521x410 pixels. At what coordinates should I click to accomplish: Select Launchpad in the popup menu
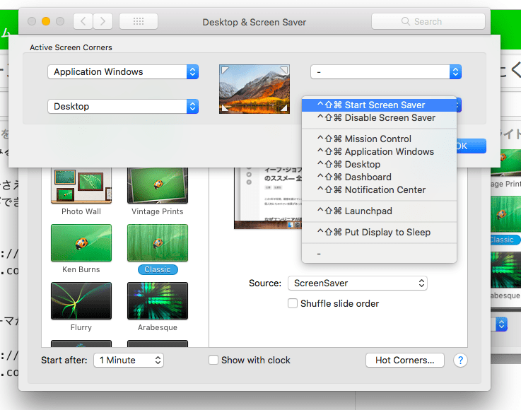pyautogui.click(x=379, y=211)
